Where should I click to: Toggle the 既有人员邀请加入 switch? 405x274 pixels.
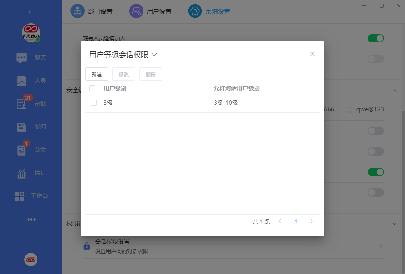point(375,38)
